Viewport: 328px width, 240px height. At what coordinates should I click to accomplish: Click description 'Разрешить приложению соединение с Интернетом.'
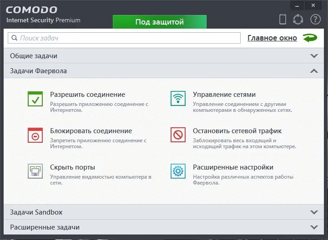click(x=99, y=107)
